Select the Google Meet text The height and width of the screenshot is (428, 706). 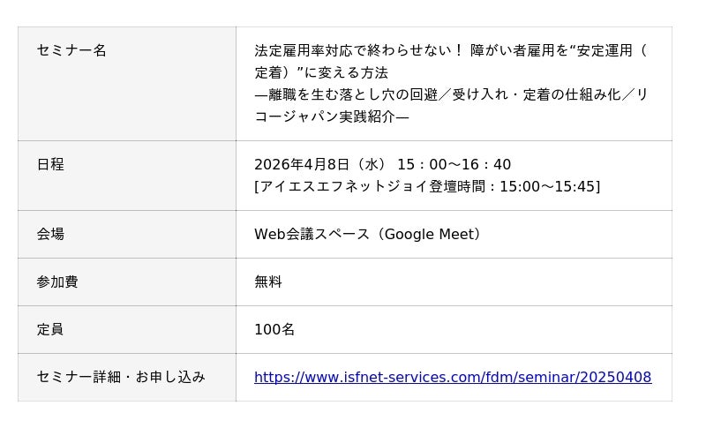[432, 235]
